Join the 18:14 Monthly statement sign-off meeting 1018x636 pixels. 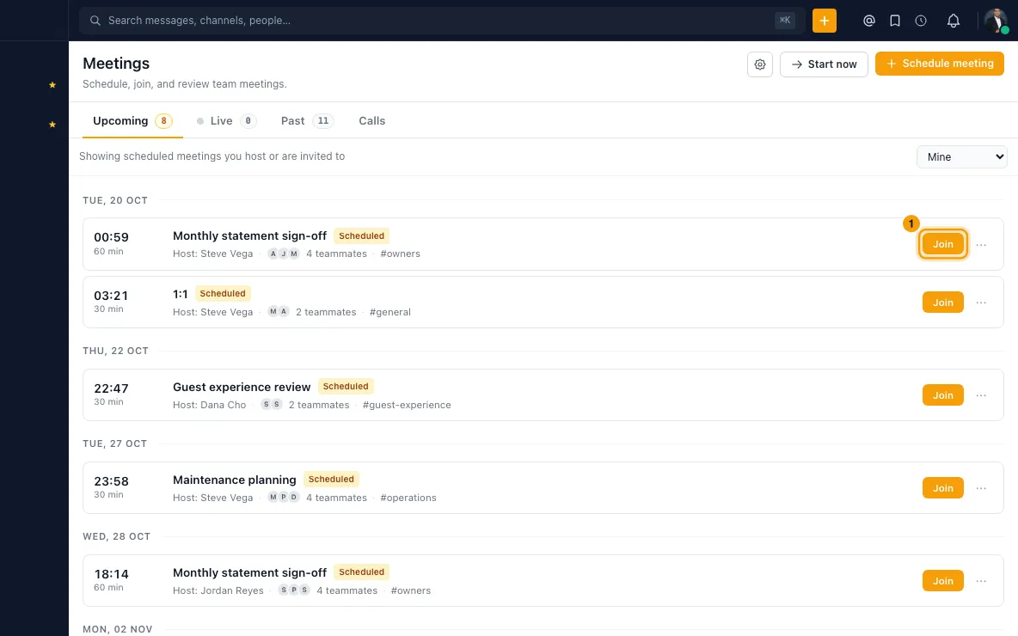pos(942,581)
